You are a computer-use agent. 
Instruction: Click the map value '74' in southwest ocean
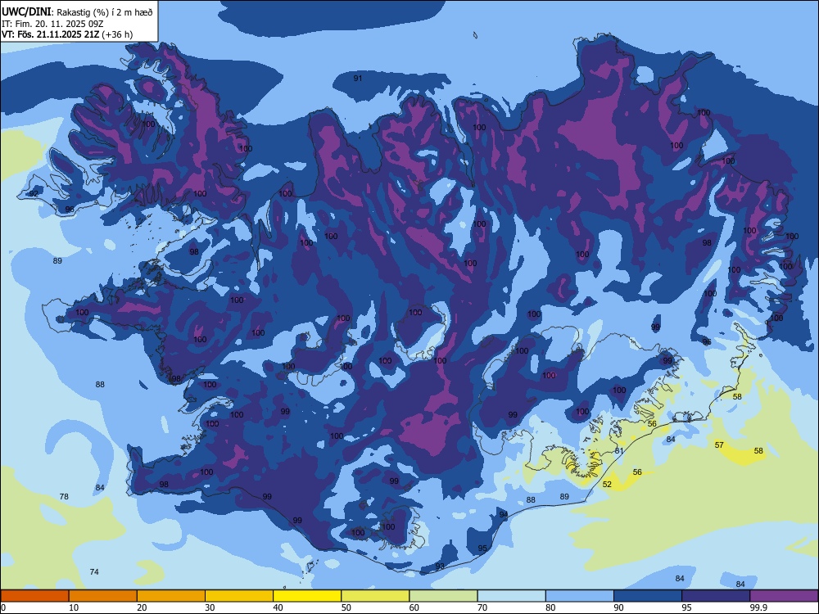[94, 571]
